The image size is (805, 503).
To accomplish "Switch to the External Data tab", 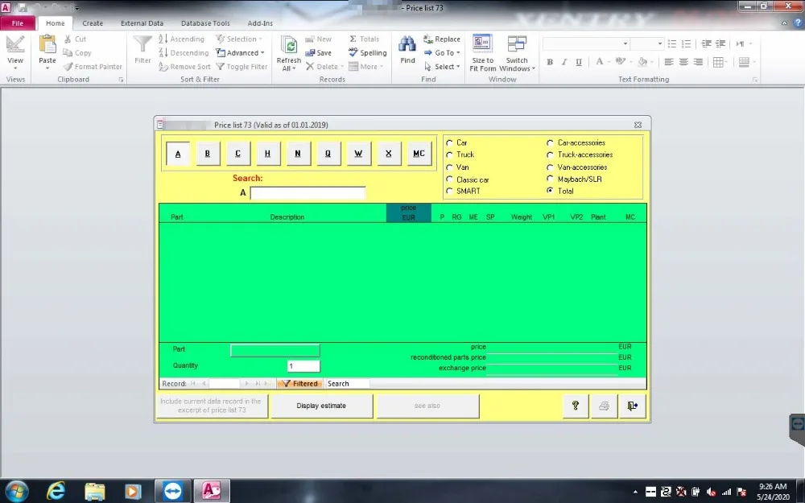I will (142, 23).
